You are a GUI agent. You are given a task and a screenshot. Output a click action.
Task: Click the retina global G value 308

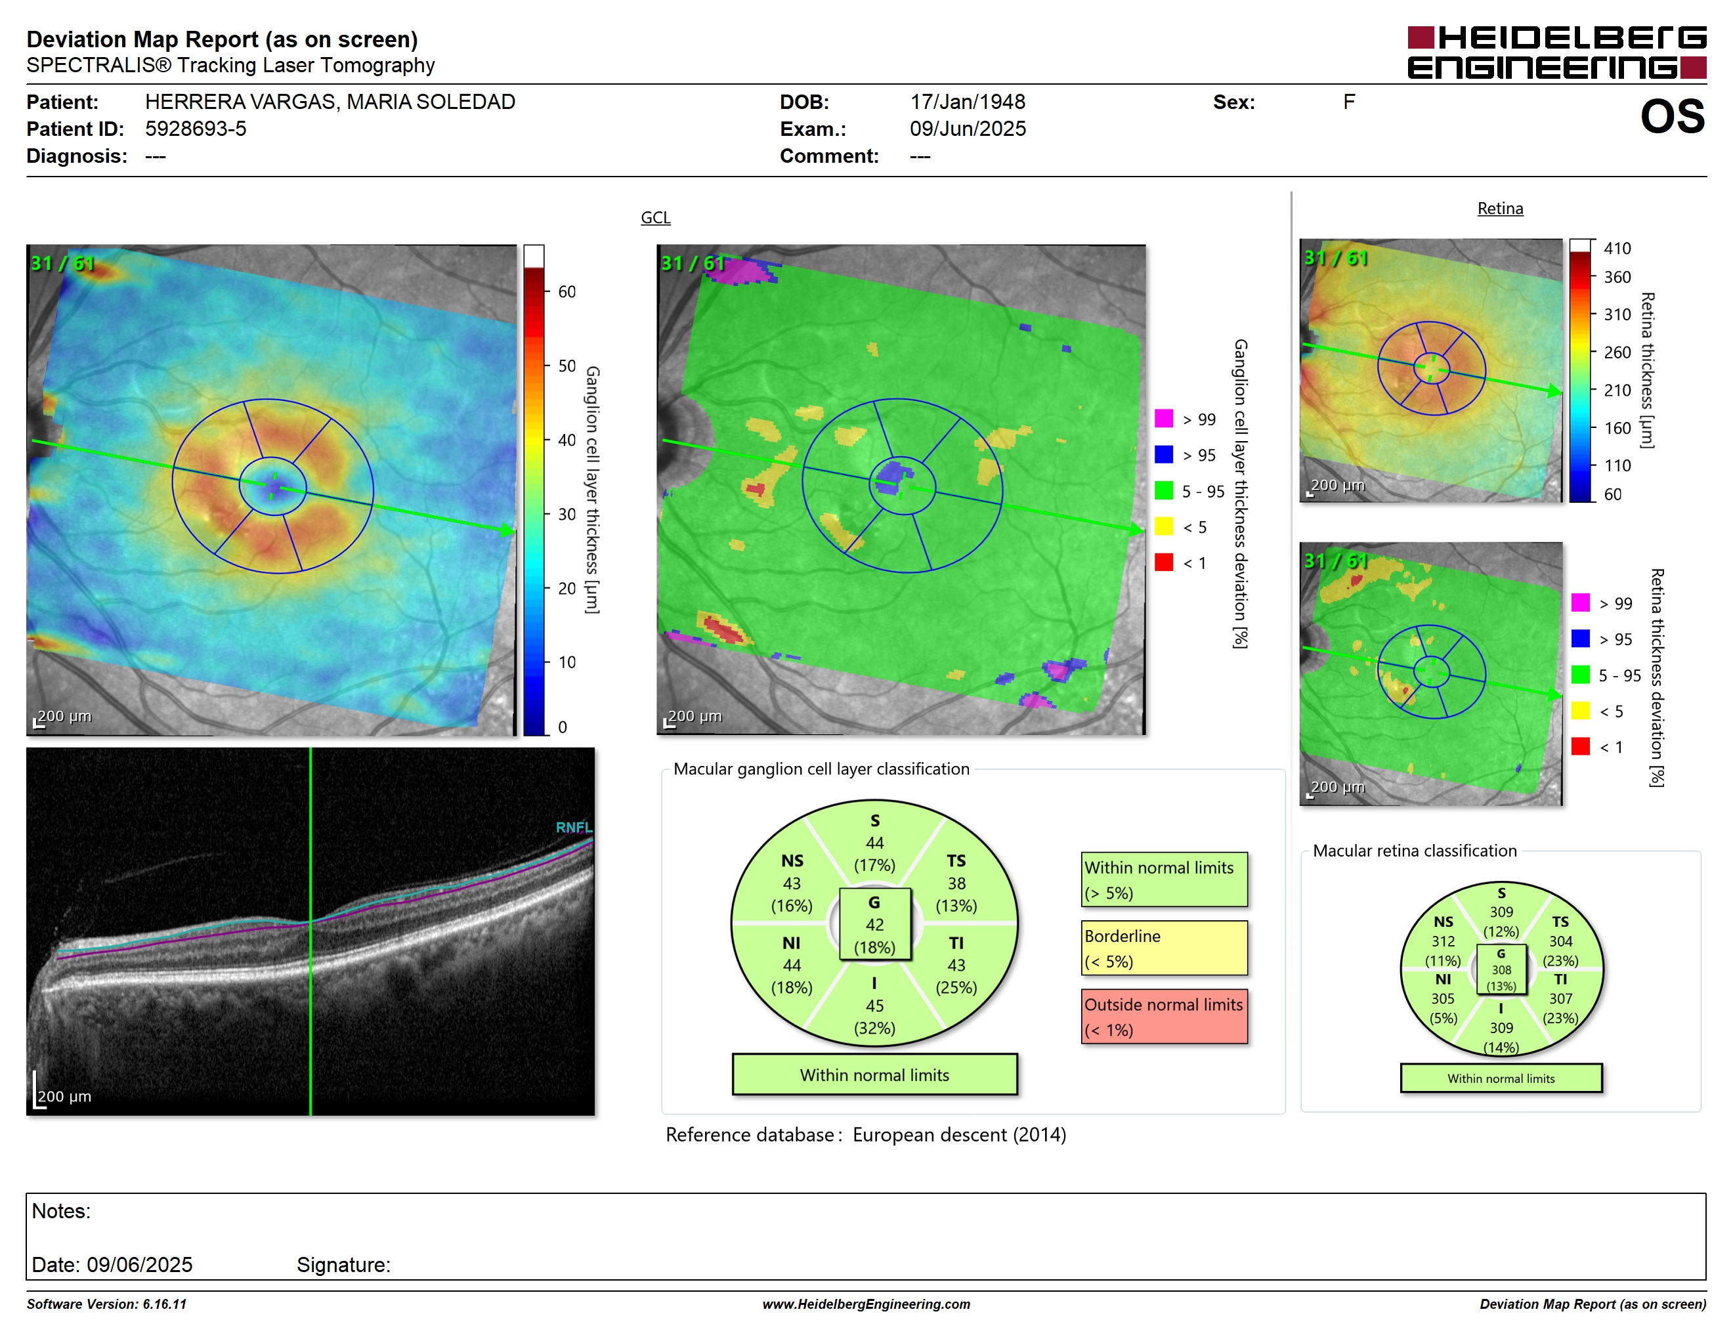coord(1501,969)
